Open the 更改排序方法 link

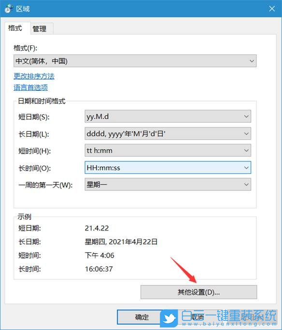[x=34, y=76]
